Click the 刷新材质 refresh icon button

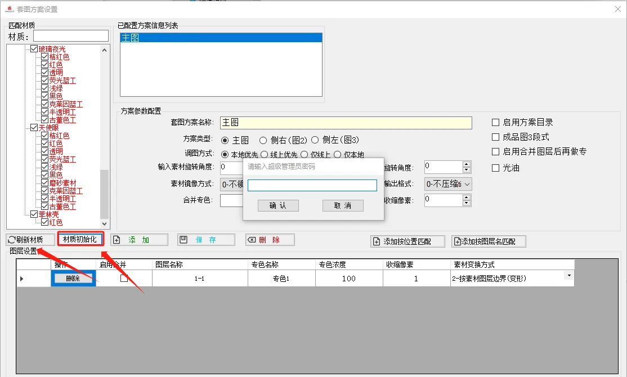point(31,240)
